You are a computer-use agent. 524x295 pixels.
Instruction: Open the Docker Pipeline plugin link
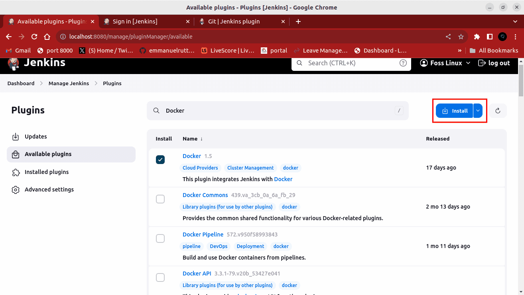pyautogui.click(x=203, y=234)
